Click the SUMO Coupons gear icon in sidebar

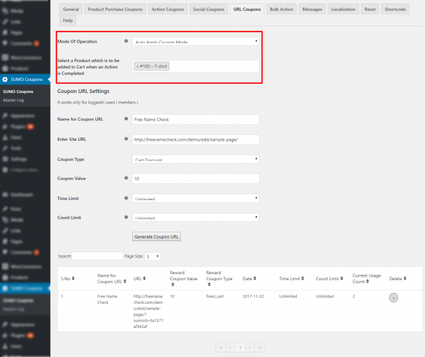[x=5, y=79]
